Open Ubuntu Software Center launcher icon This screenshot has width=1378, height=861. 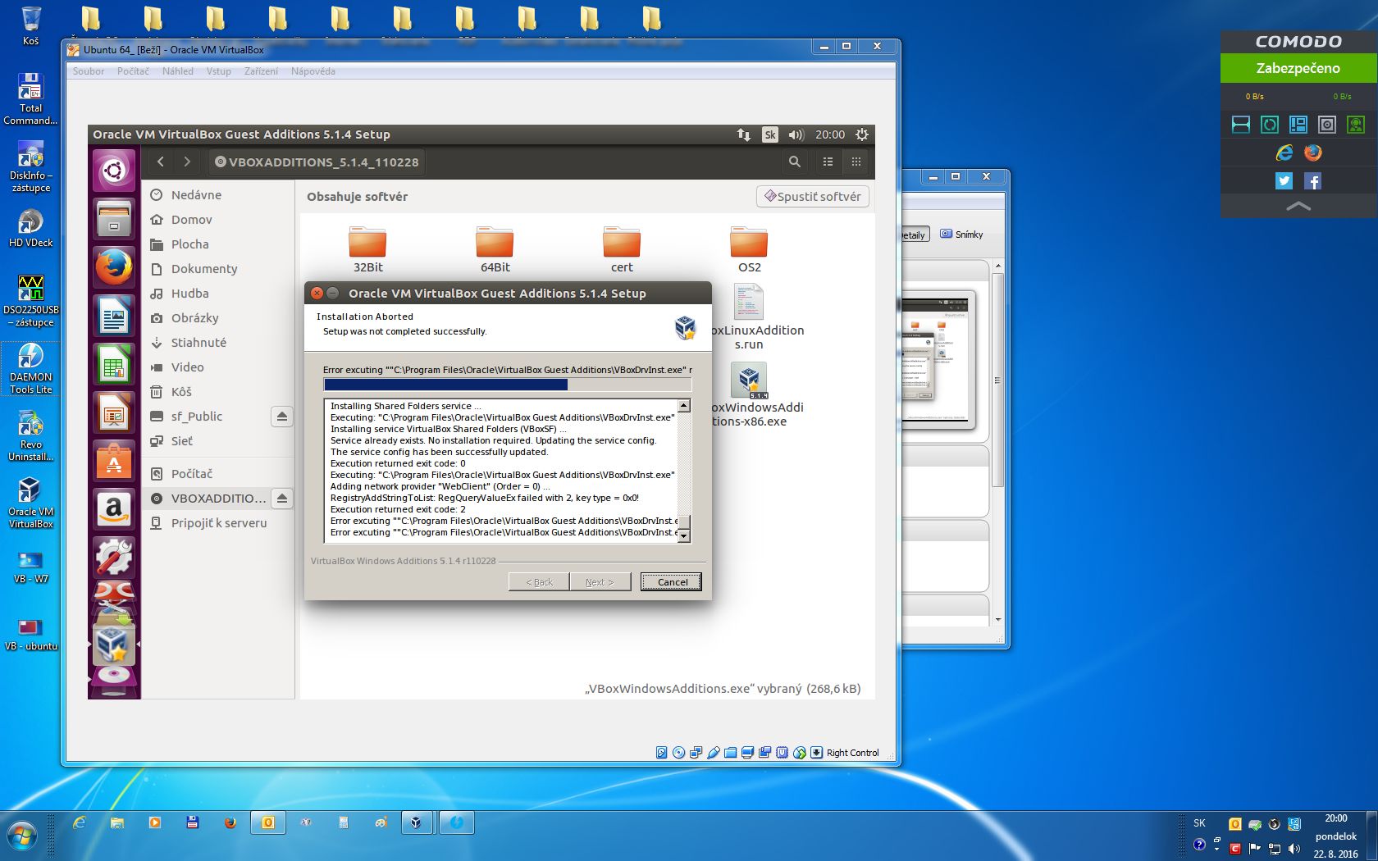tap(114, 461)
